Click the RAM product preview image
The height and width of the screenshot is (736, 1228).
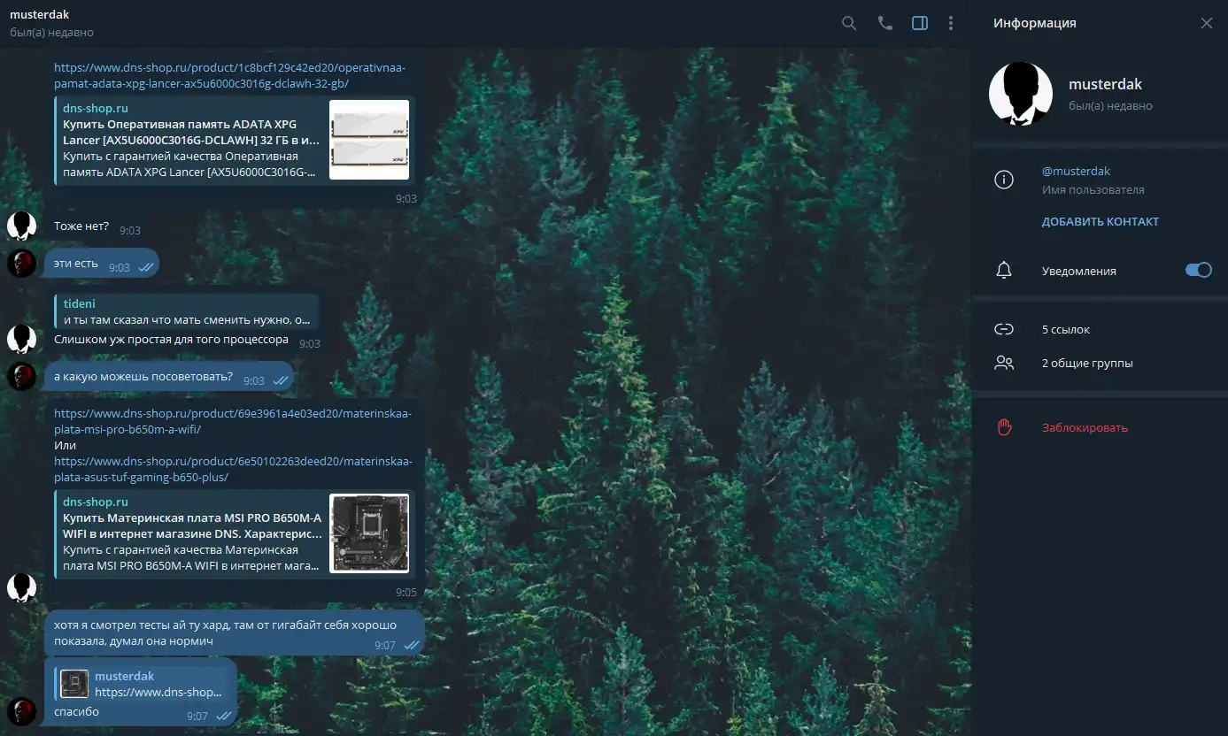click(x=368, y=140)
